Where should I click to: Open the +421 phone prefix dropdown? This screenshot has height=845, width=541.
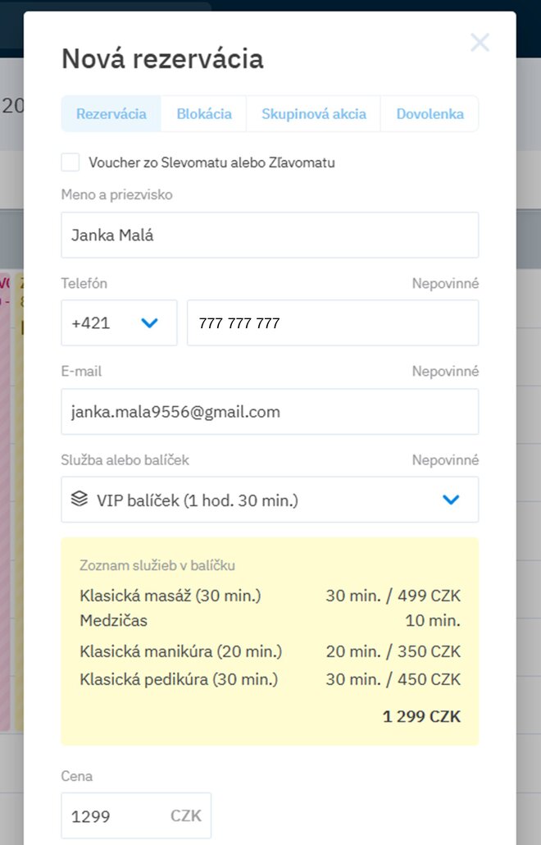119,323
